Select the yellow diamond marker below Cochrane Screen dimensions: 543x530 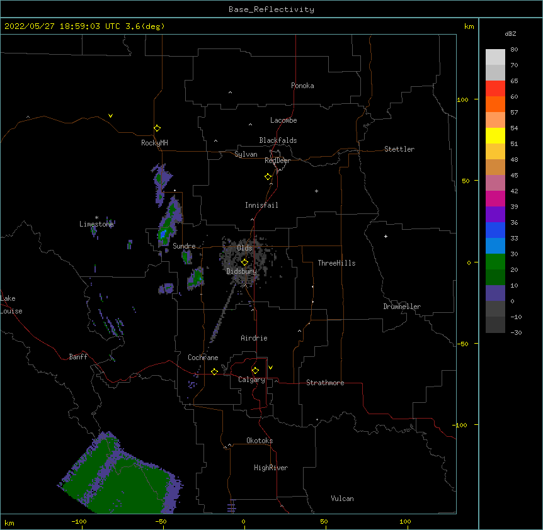point(214,371)
